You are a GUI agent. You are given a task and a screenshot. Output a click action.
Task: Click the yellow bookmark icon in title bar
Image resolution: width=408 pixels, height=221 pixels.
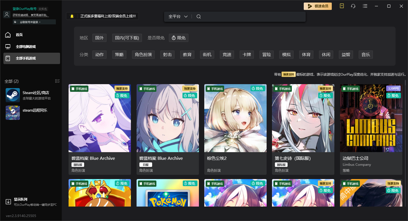tap(342, 6)
